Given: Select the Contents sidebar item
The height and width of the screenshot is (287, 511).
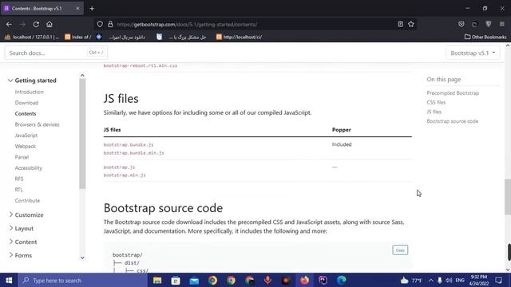Looking at the screenshot, I should pyautogui.click(x=26, y=113).
